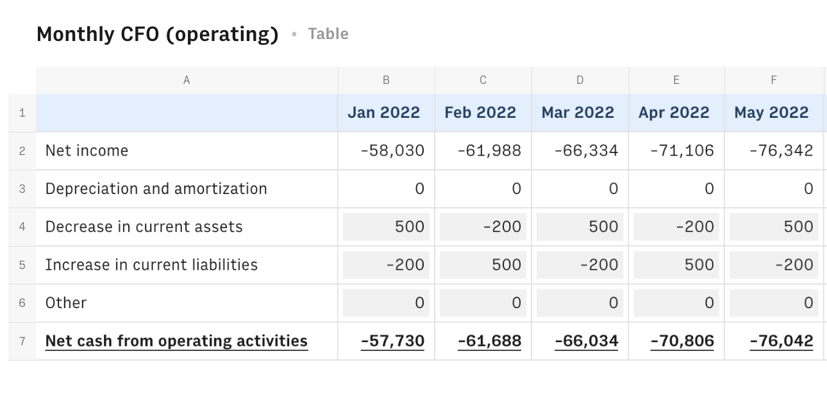Select Mar 2022 depreciation value cell
Image resolution: width=827 pixels, height=401 pixels.
580,188
